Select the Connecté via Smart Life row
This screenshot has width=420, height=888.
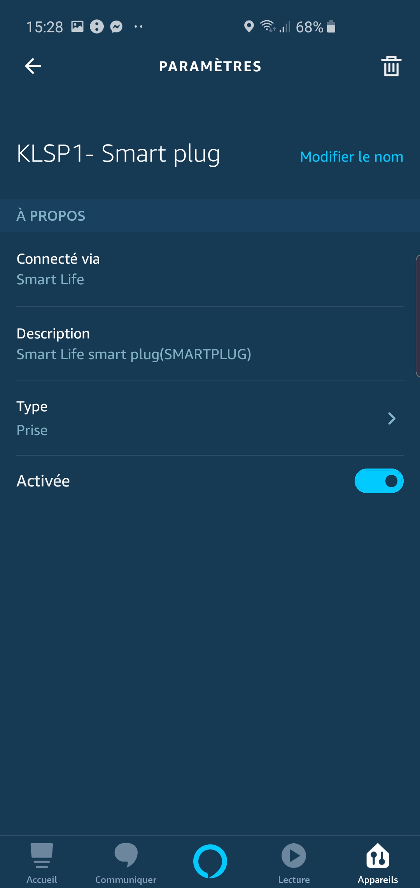coord(210,269)
